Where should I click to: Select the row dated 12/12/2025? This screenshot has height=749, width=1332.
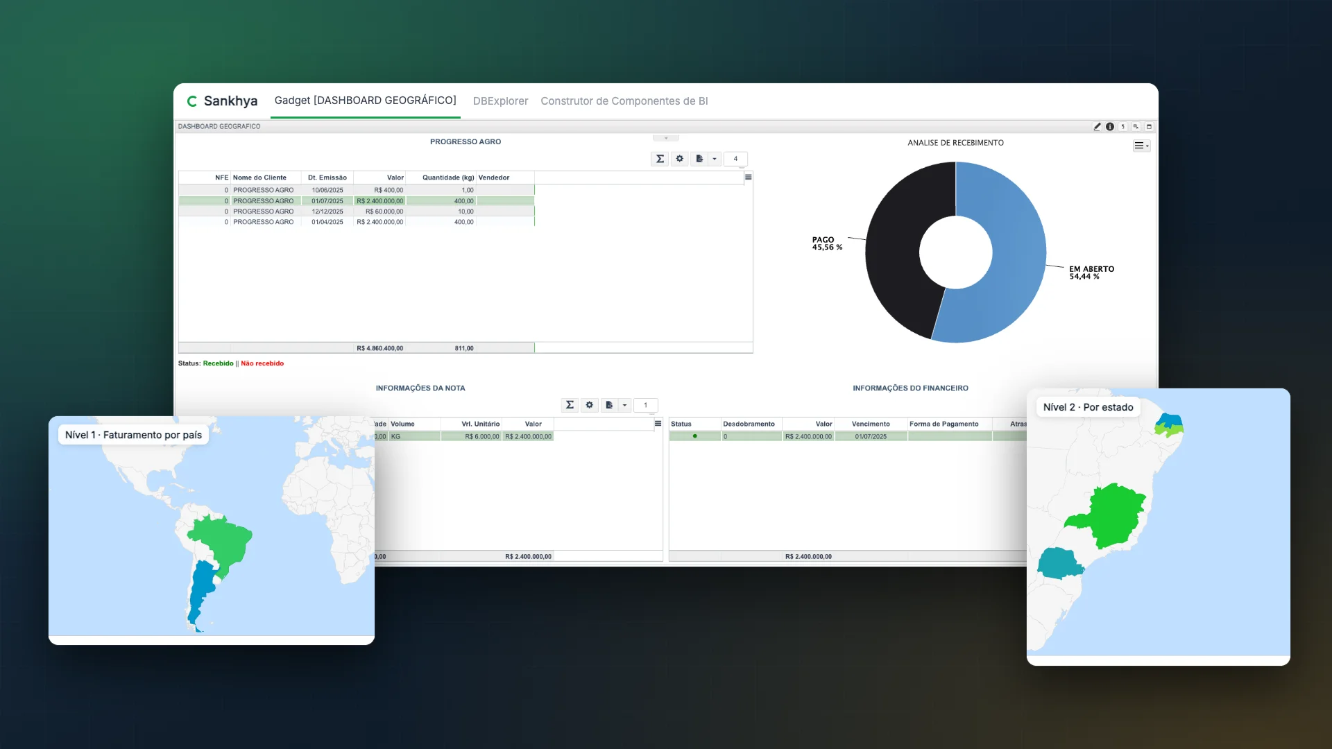357,212
